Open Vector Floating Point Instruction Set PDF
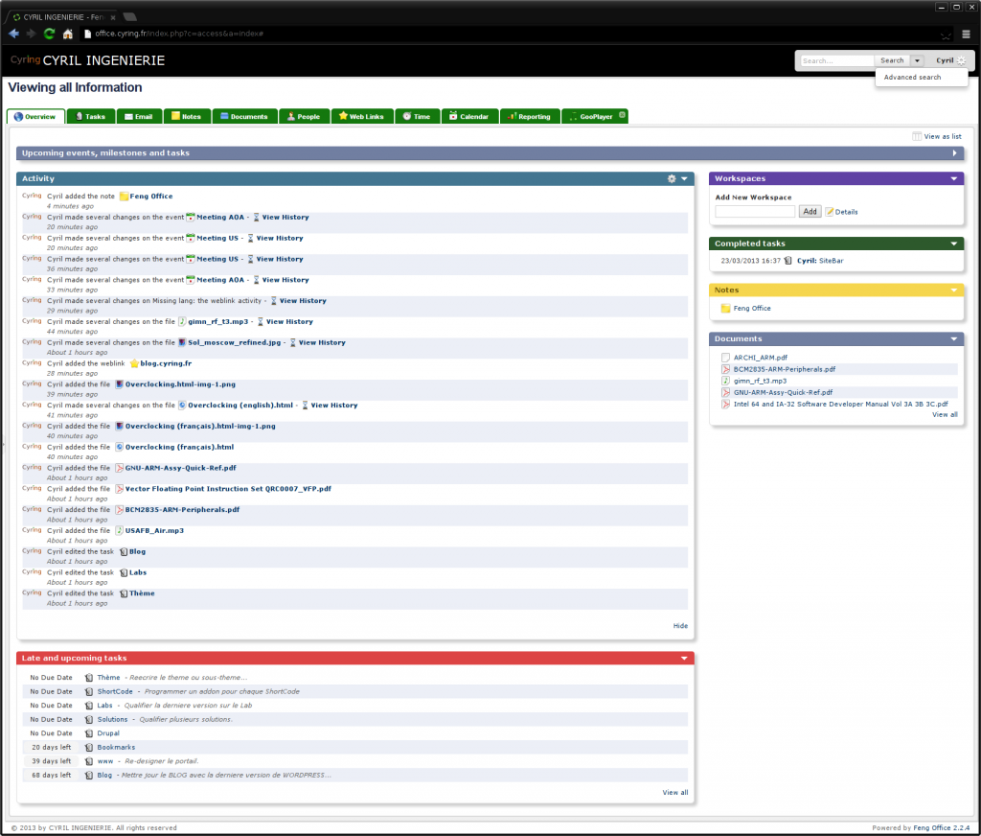Viewport: 981px width, 836px height. [x=228, y=489]
